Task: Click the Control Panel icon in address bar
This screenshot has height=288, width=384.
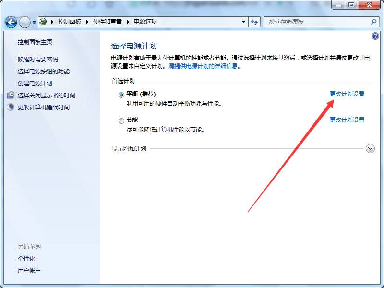Action: 43,22
